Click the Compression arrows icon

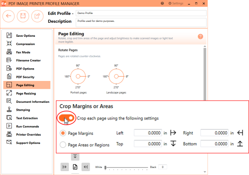tap(9, 43)
